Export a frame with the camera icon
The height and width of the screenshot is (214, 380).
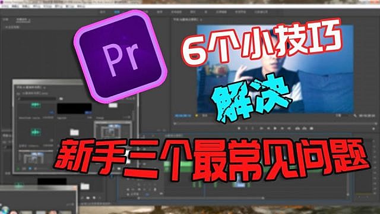312,128
